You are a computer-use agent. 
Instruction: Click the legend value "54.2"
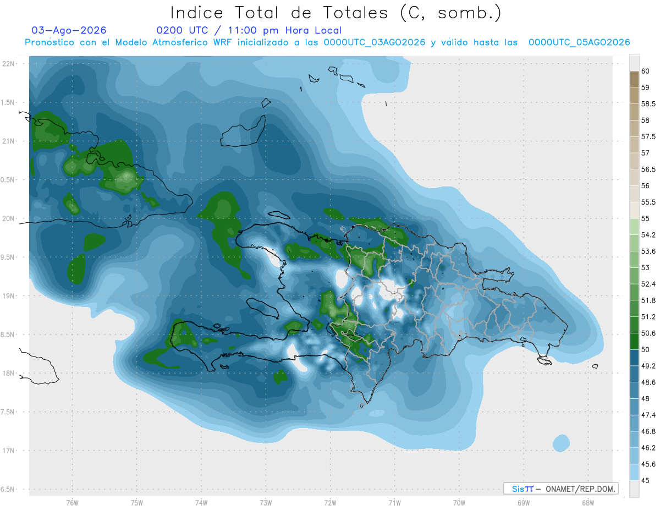(x=648, y=235)
